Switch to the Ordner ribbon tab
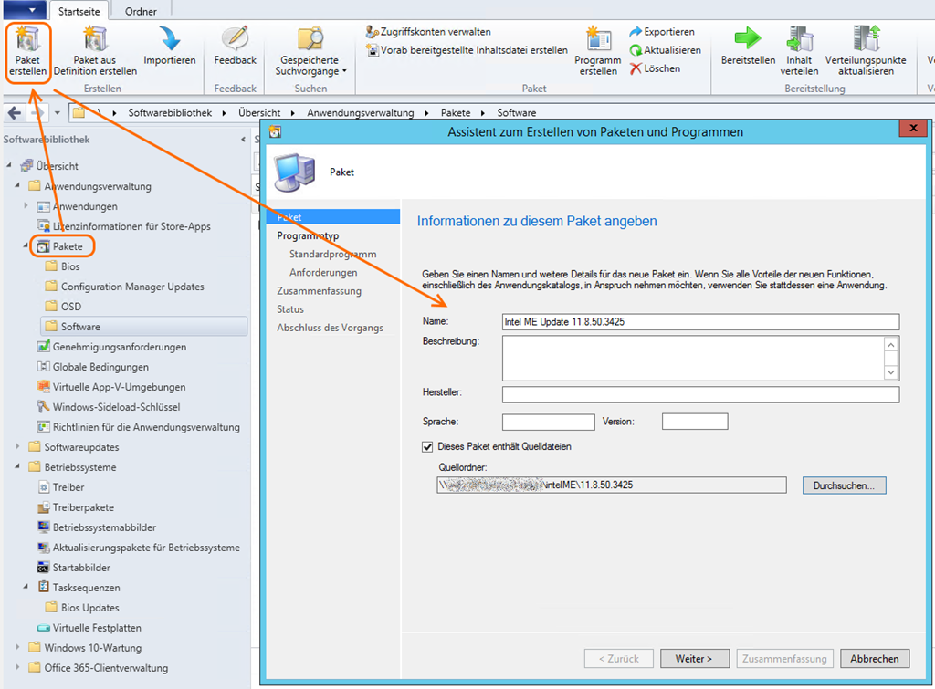This screenshot has width=935, height=689. [x=141, y=11]
